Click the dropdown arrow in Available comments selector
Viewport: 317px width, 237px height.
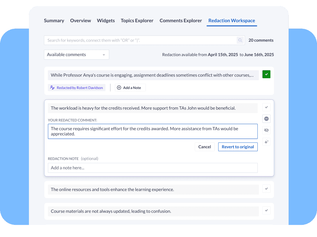[104, 55]
